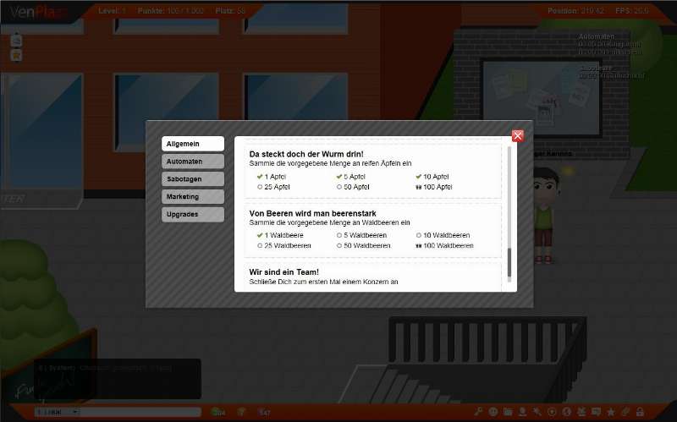
Task: Click the notice board on the wall
Action: pos(541,97)
